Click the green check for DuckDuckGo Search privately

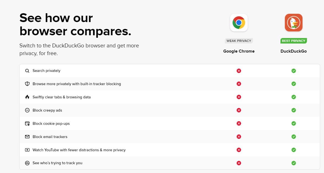coord(294,71)
